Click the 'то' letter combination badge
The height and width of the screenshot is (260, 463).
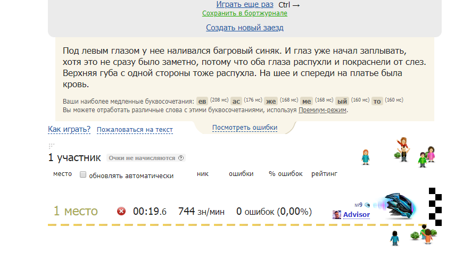(377, 101)
